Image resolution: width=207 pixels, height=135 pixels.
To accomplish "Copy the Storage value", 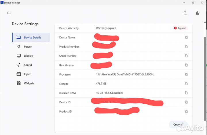I will (x=186, y=84).
